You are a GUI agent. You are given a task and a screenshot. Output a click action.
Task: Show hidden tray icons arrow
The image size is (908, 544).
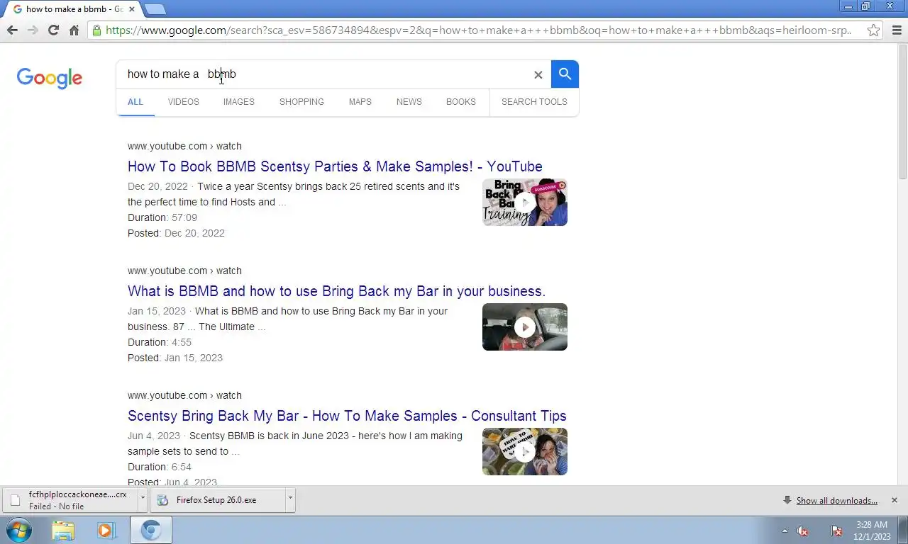tap(785, 531)
